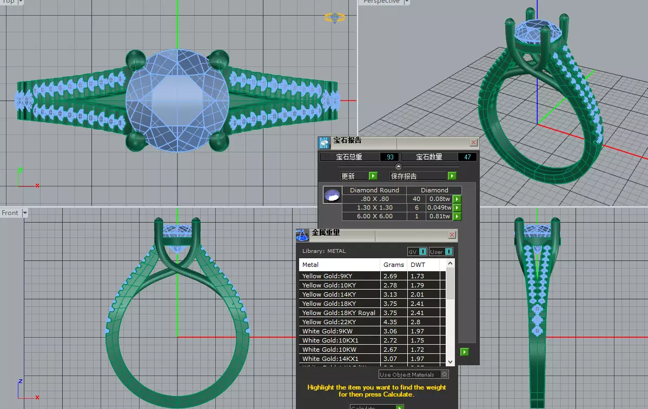Viewport: 648px width, 409px height.
Task: Click the 更新 update button
Action: point(354,176)
